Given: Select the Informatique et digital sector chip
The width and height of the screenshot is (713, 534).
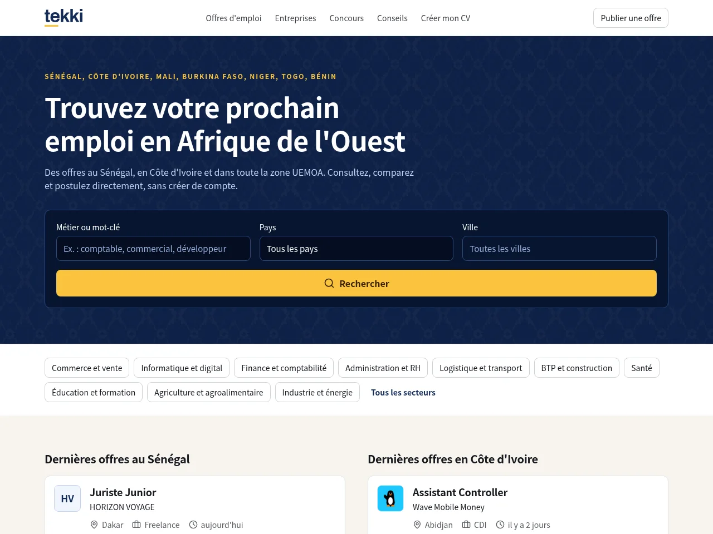Looking at the screenshot, I should pyautogui.click(x=182, y=368).
